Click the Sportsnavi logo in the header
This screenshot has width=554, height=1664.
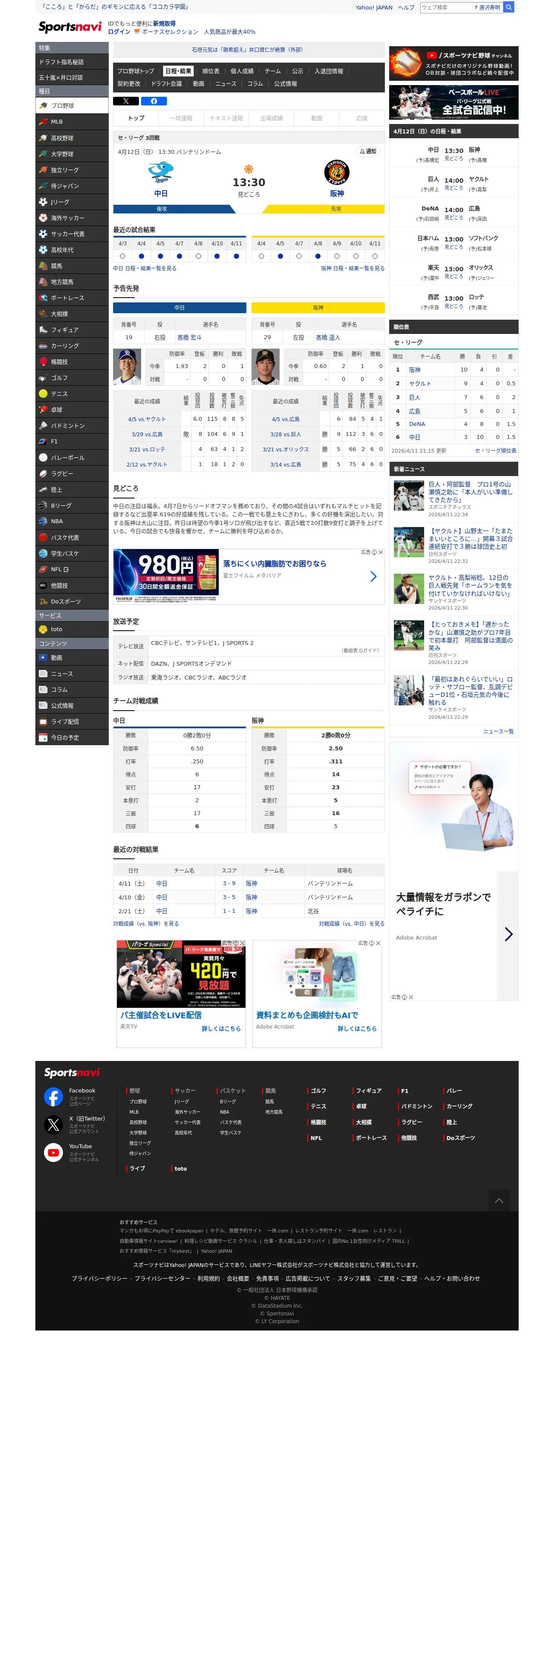69,26
